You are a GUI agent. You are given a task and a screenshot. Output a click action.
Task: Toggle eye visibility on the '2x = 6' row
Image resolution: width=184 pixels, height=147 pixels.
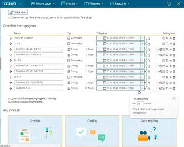click(x=171, y=44)
